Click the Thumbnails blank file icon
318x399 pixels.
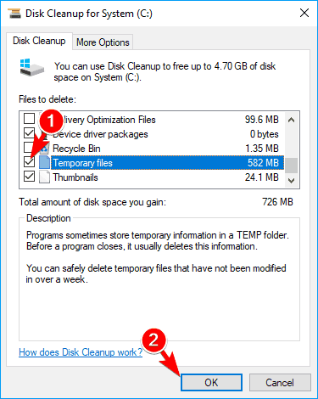click(44, 177)
